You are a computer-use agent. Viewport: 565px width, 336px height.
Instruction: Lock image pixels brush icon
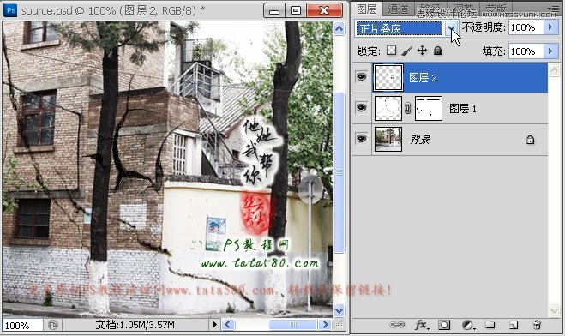(406, 51)
